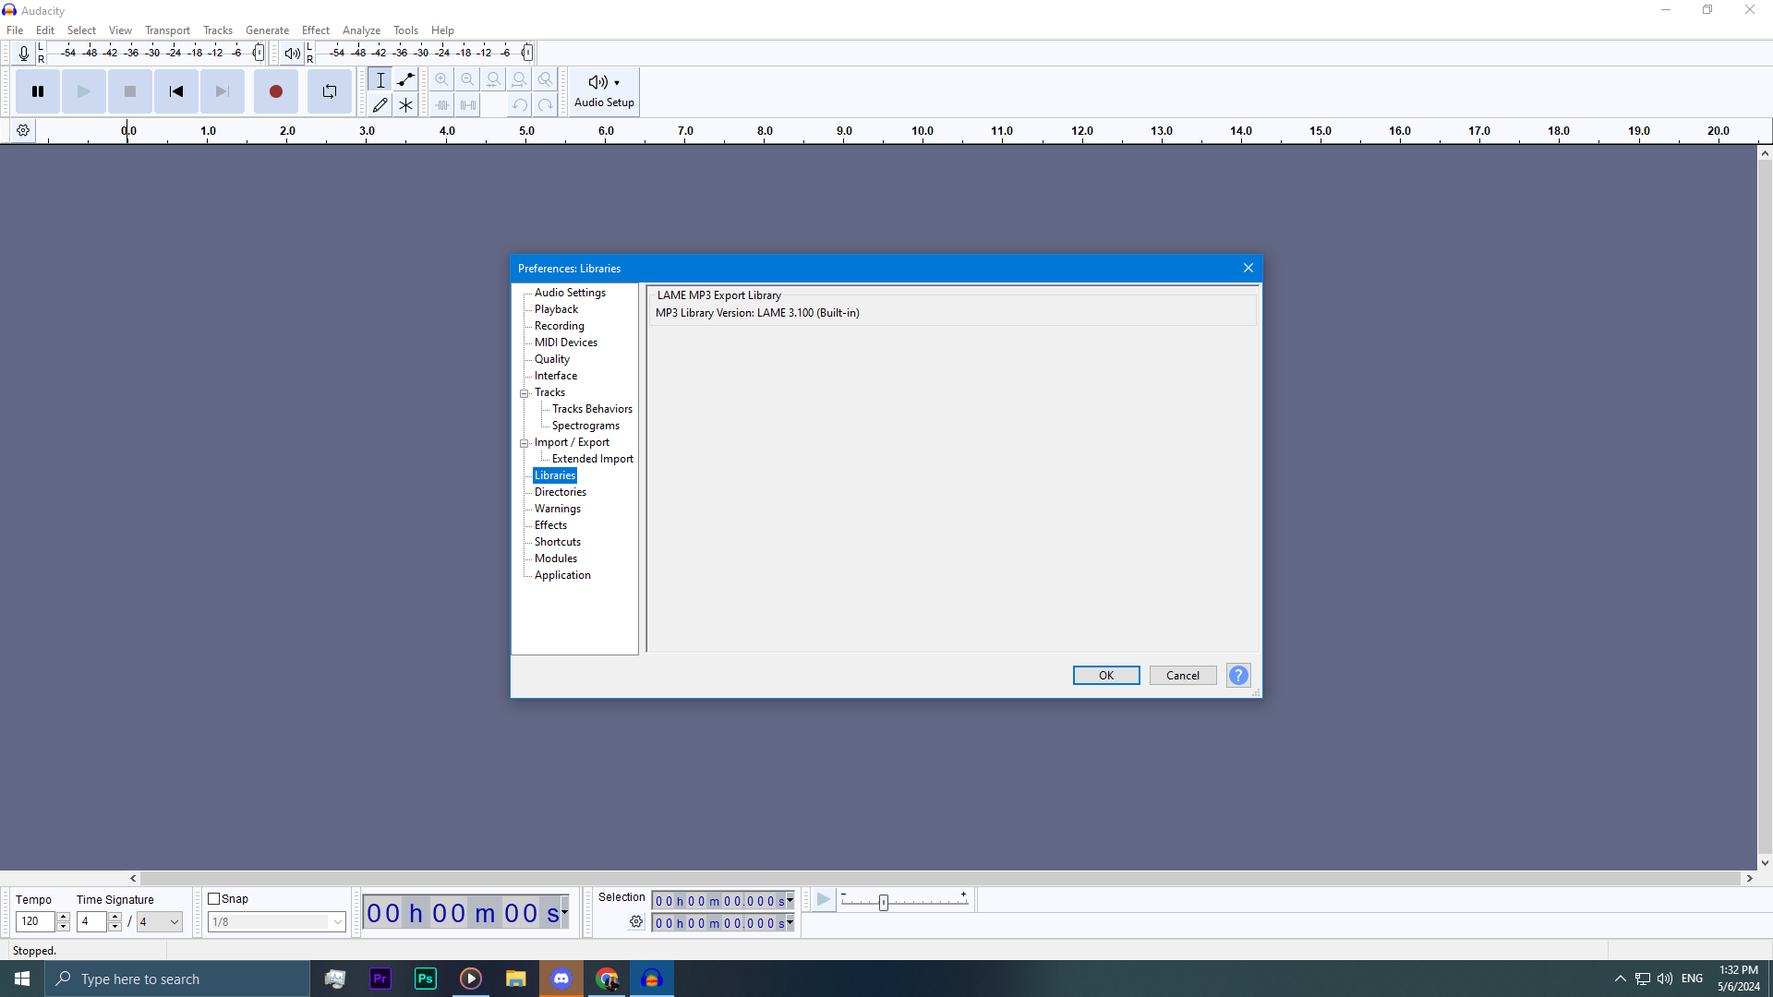Select the Multi-tool asterisk icon

click(x=405, y=105)
